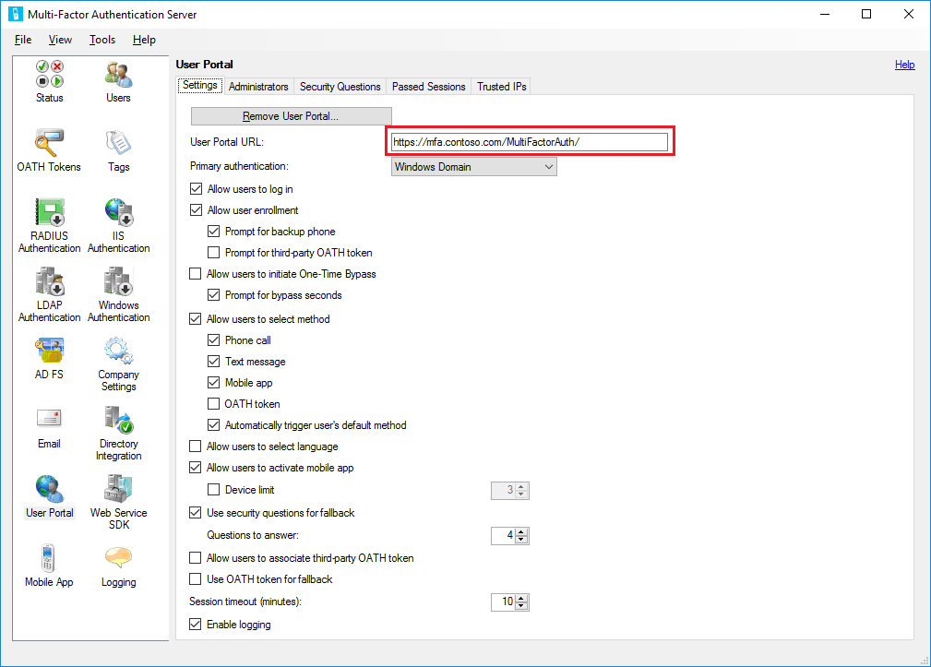Screen dimensions: 931x667
Task: Click the AD FS icon
Action: tap(49, 353)
